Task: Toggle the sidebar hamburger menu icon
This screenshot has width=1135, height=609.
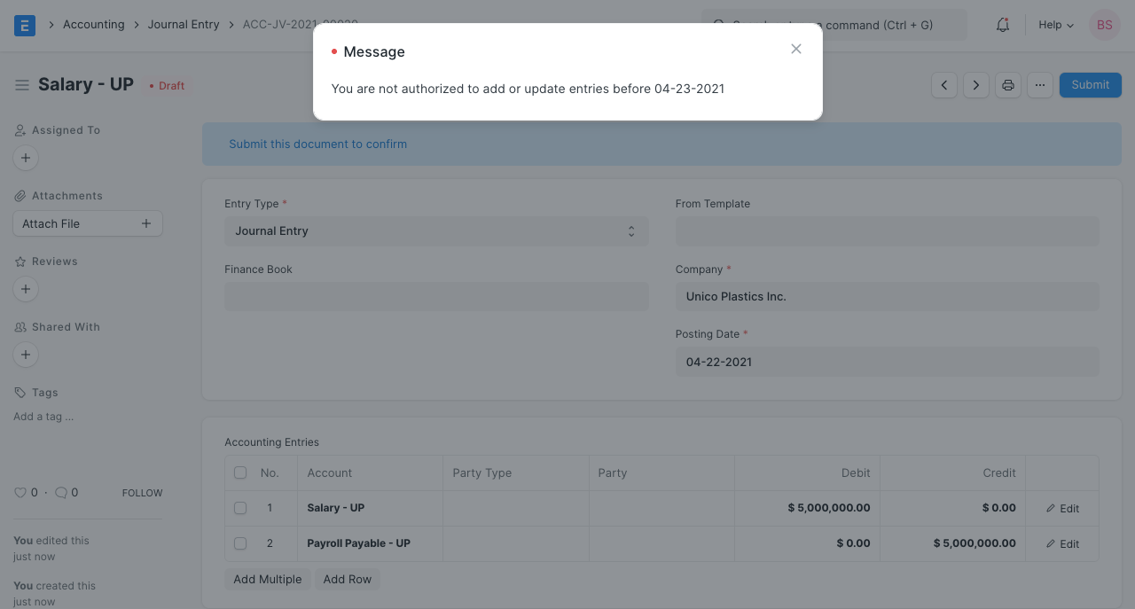Action: (22, 85)
